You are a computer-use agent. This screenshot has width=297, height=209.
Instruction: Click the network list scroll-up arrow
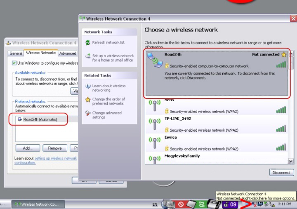click(x=291, y=53)
